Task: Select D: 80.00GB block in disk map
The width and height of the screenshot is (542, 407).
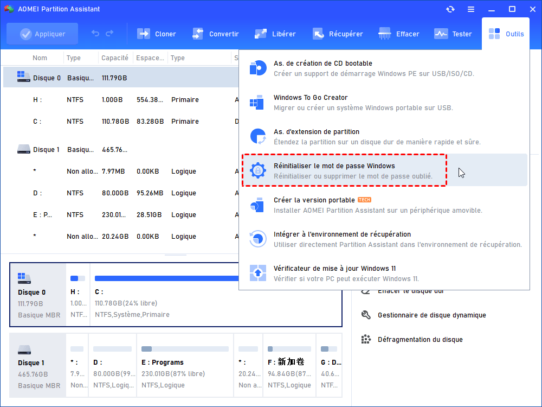Action: [113, 365]
